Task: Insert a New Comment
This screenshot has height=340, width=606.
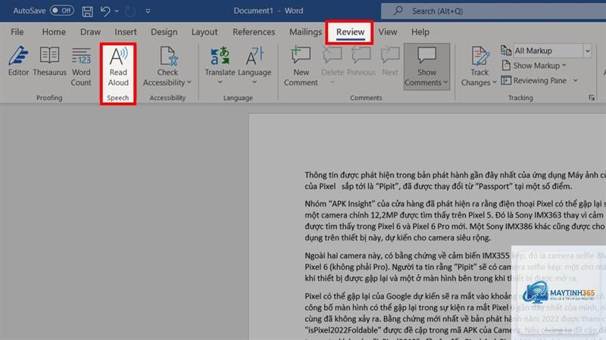Action: point(301,66)
